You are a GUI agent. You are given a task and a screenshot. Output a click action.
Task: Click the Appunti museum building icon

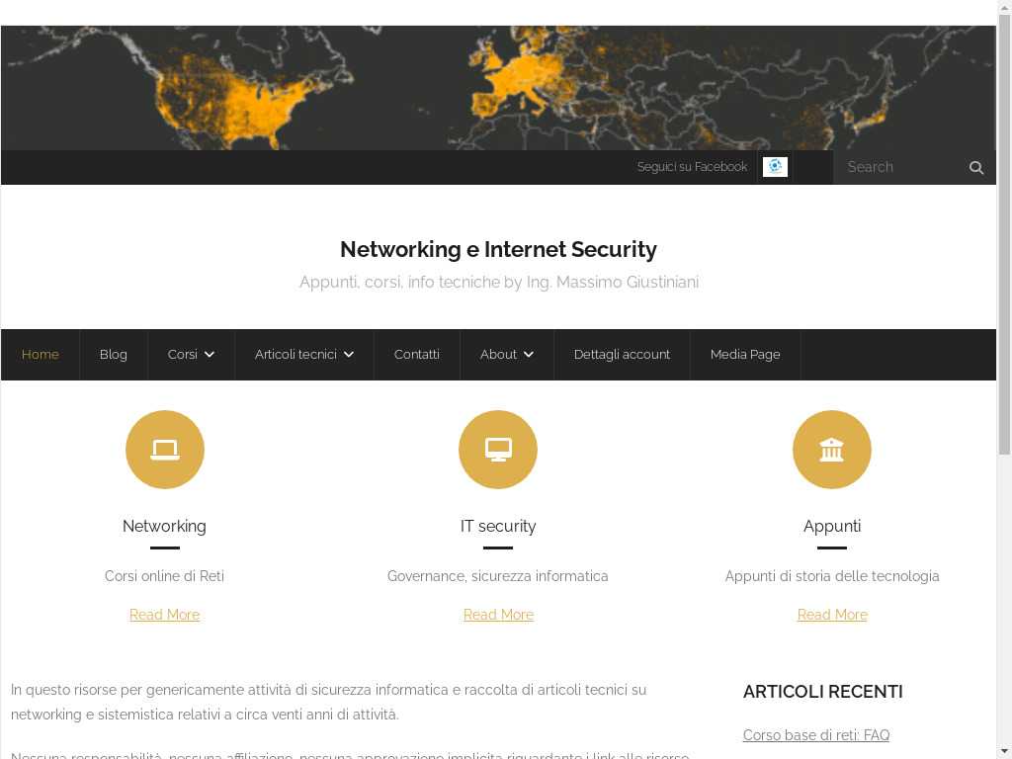831,450
